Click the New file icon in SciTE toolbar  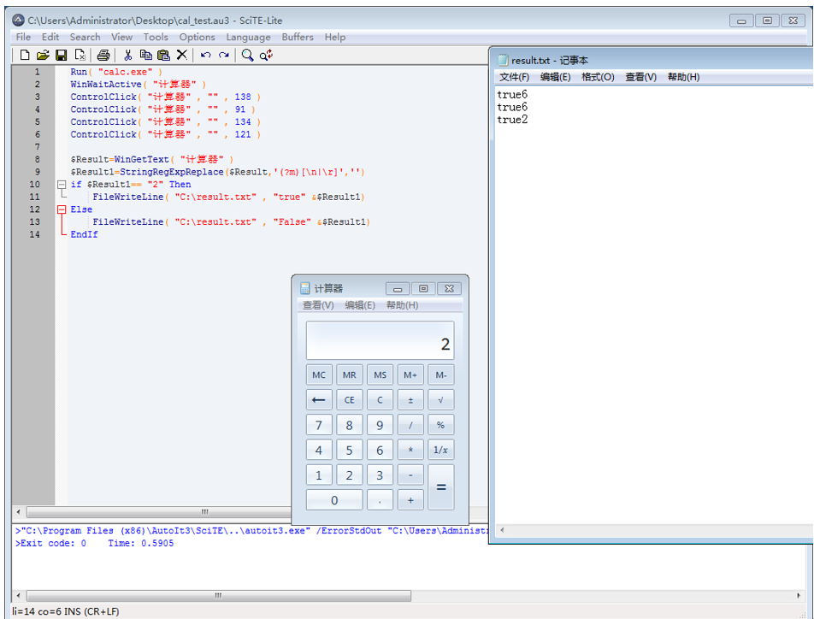pos(25,55)
